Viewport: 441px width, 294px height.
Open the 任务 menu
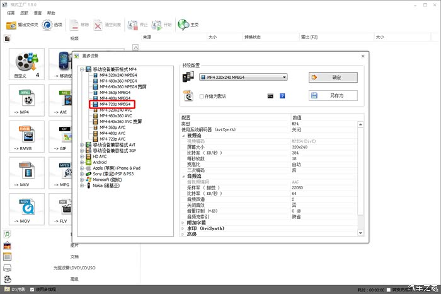coord(9,12)
